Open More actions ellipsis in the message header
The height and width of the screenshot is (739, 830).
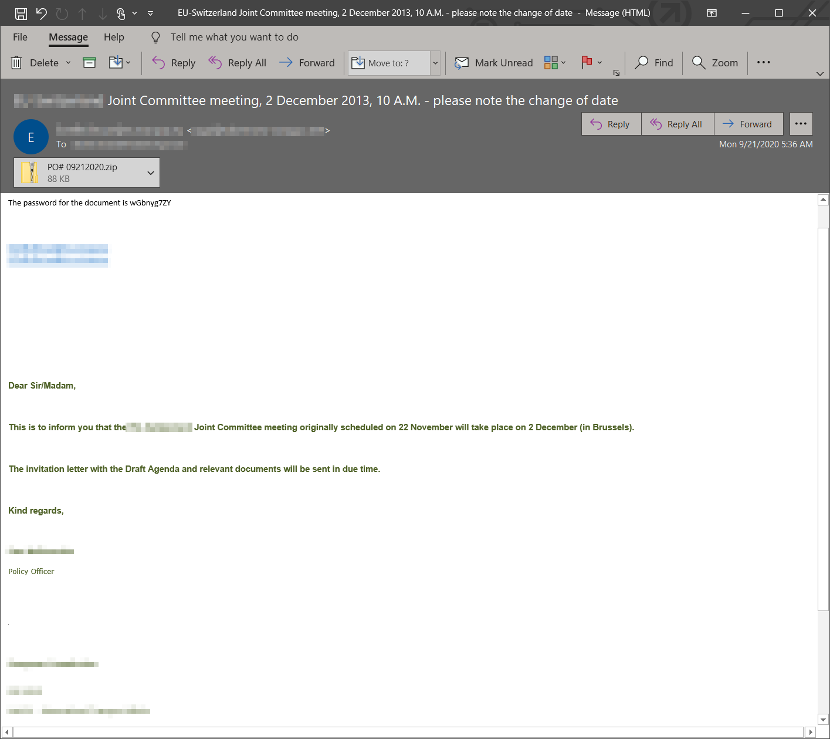[x=801, y=124]
